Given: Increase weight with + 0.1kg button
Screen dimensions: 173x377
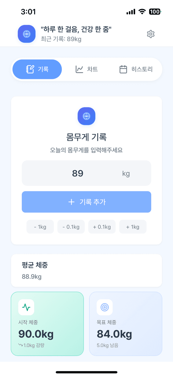Looking at the screenshot, I should pos(102,227).
